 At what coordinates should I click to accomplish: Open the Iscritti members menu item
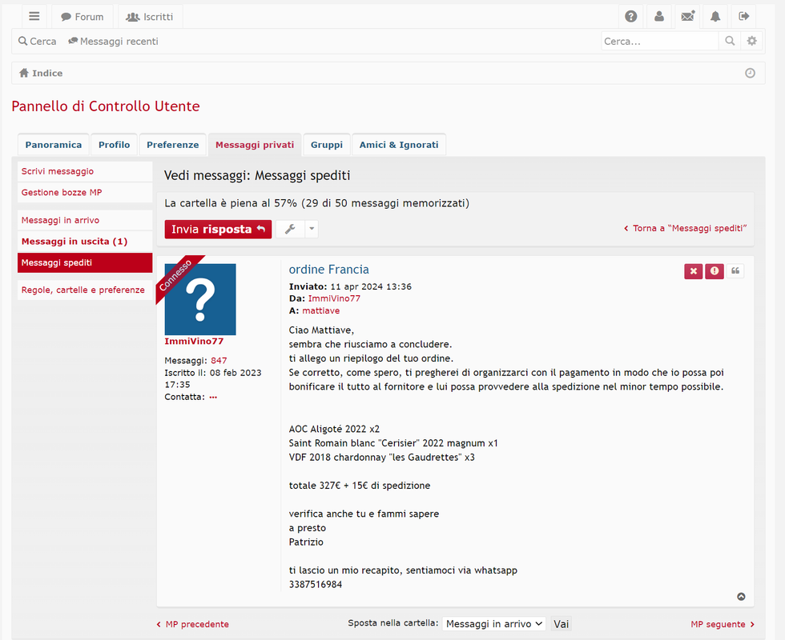(x=151, y=17)
